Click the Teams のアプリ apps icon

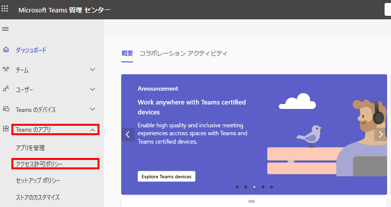(x=6, y=129)
